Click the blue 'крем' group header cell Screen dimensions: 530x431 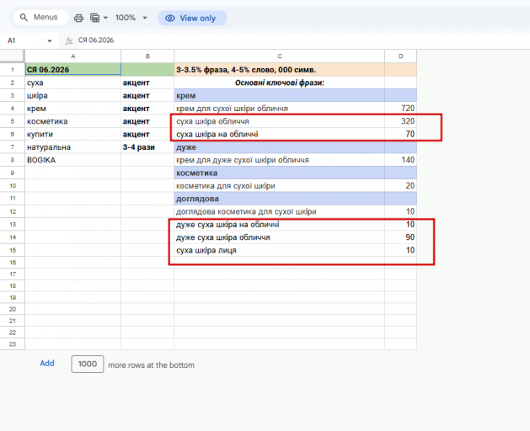coord(280,96)
